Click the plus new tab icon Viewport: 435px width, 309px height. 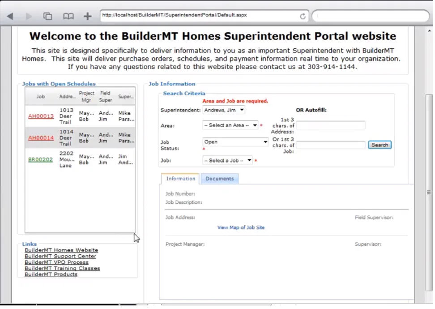coord(88,17)
